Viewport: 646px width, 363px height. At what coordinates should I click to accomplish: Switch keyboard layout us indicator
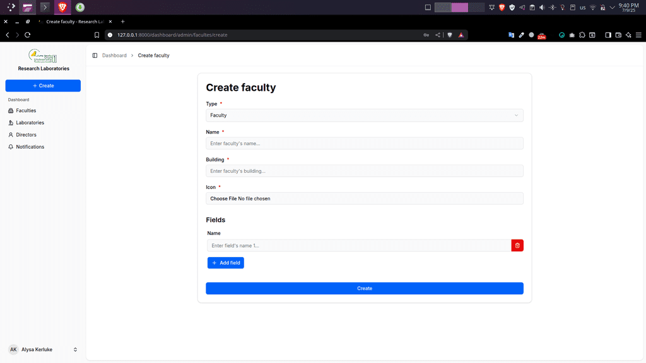[582, 8]
